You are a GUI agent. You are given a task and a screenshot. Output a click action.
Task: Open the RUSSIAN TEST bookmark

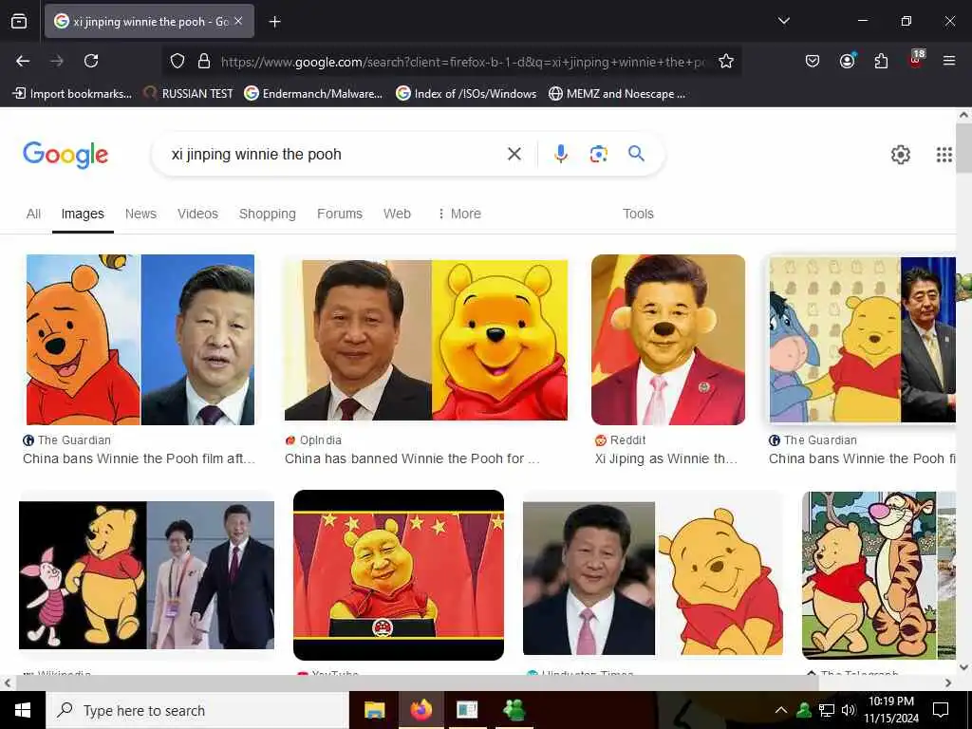coord(188,94)
